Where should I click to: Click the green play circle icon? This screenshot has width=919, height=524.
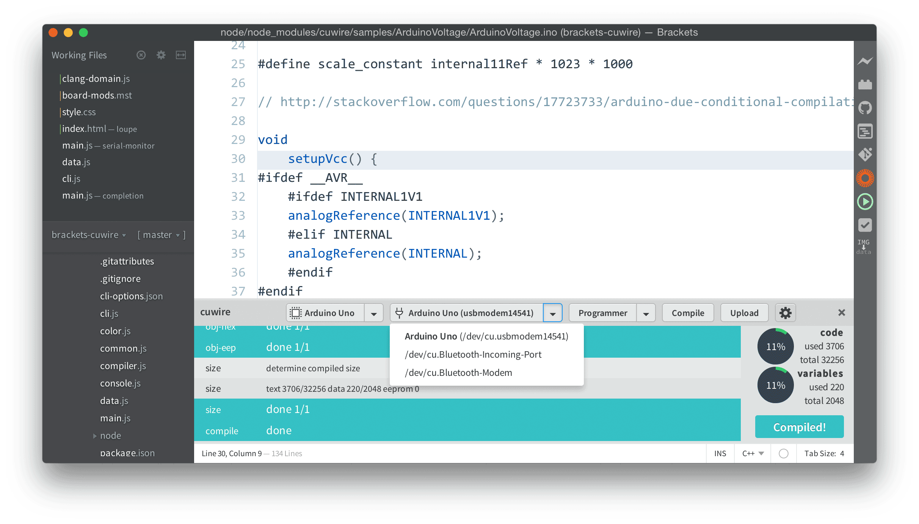(865, 202)
